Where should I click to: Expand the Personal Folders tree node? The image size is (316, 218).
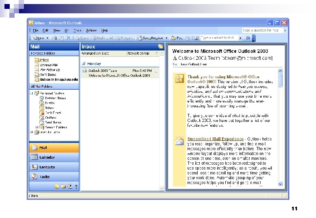32,93
